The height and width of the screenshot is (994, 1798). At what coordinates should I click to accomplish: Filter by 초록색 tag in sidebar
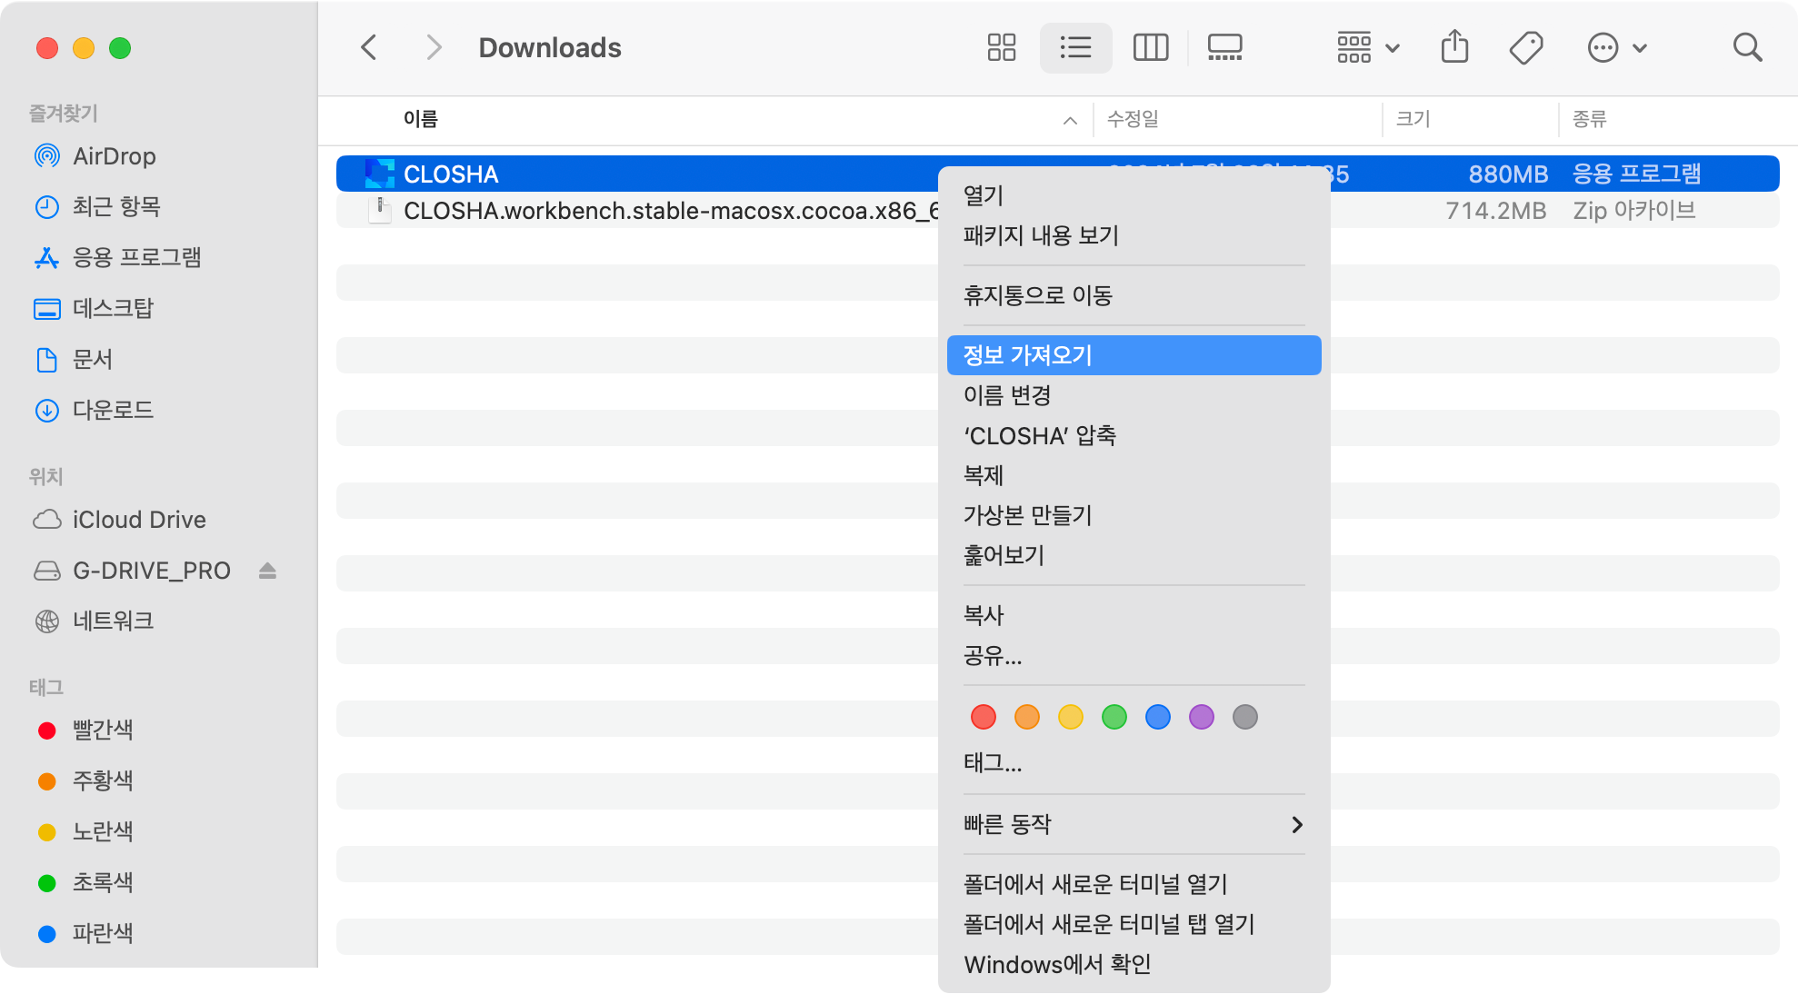(x=85, y=883)
